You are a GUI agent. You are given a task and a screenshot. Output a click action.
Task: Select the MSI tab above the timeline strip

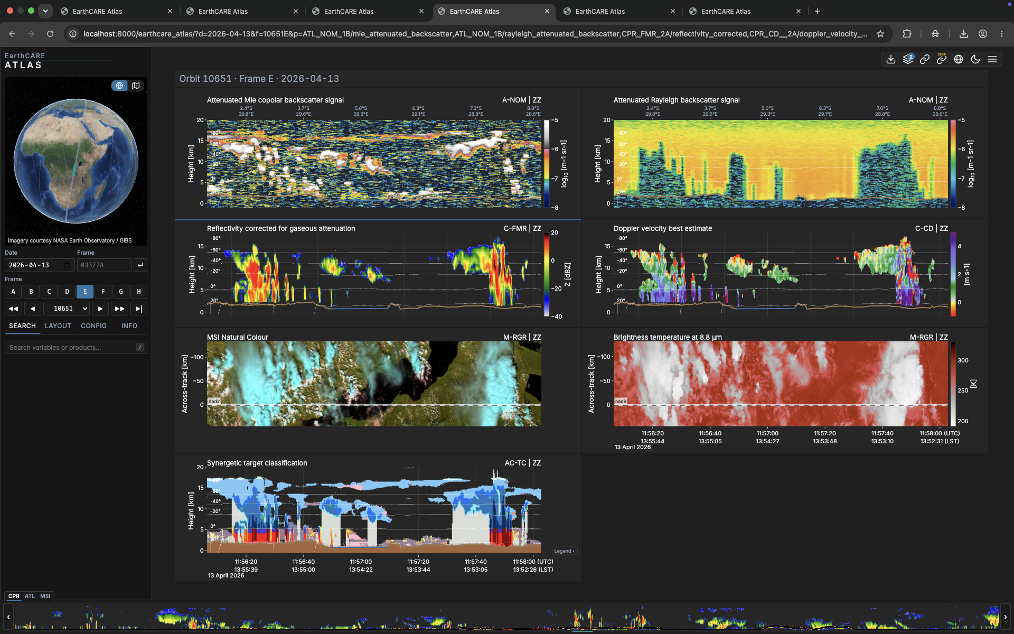click(x=45, y=596)
